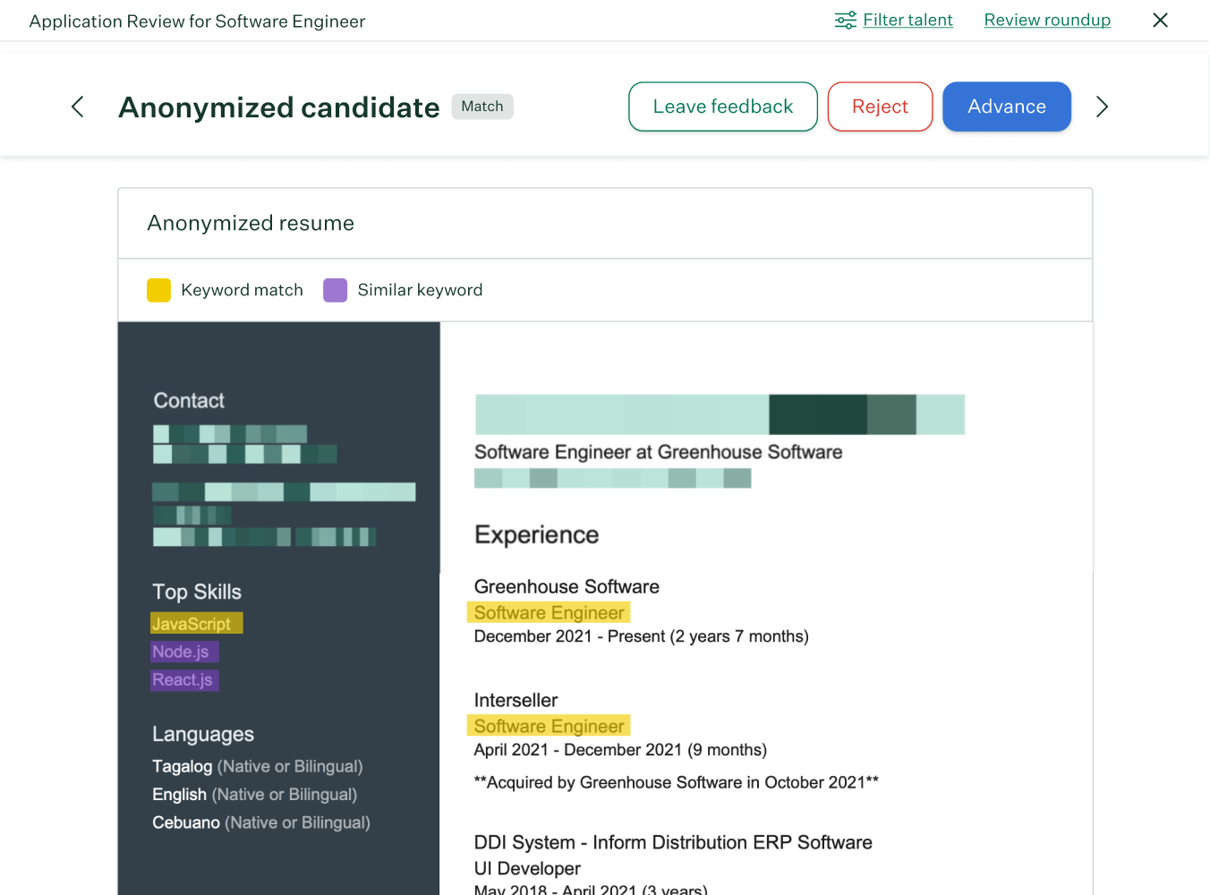Screen dimensions: 1210x895
Task: Click the yellow Keyword match swatch
Action: click(x=158, y=290)
